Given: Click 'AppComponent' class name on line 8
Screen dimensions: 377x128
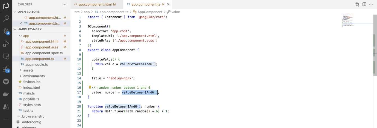Looking at the screenshot, I should [123, 50].
